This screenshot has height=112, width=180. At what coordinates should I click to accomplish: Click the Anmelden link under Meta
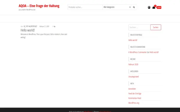(x=132, y=89)
